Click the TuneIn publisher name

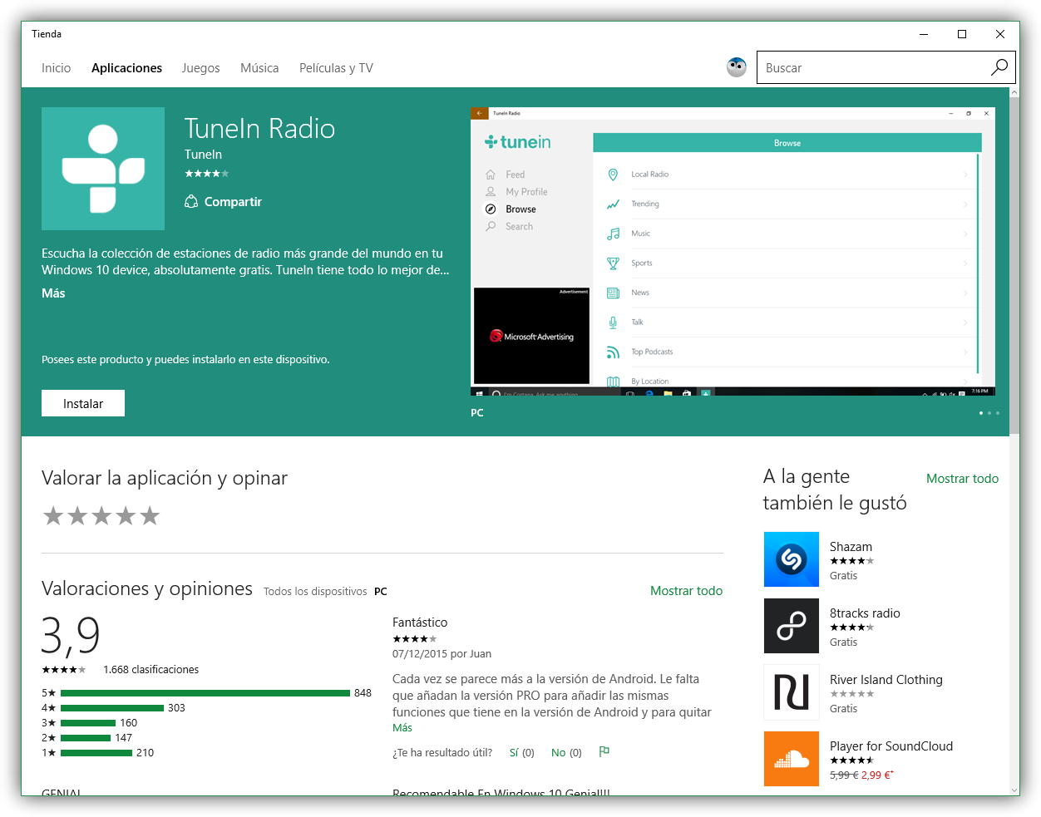tap(203, 155)
